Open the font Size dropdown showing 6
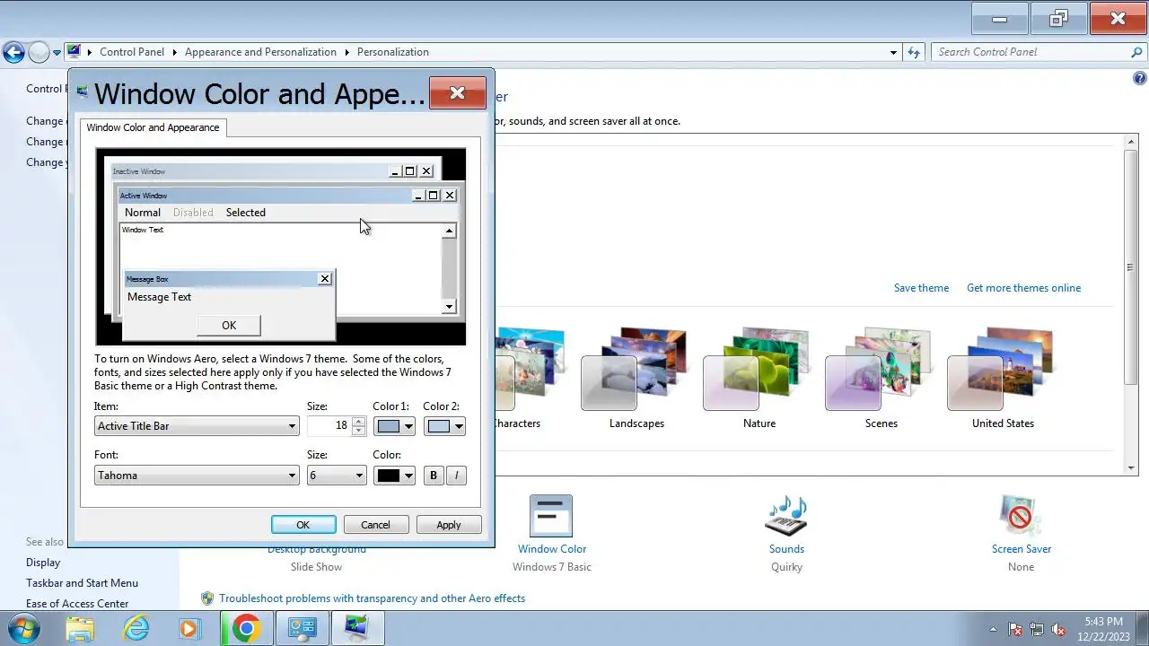This screenshot has width=1149, height=646. 337,476
